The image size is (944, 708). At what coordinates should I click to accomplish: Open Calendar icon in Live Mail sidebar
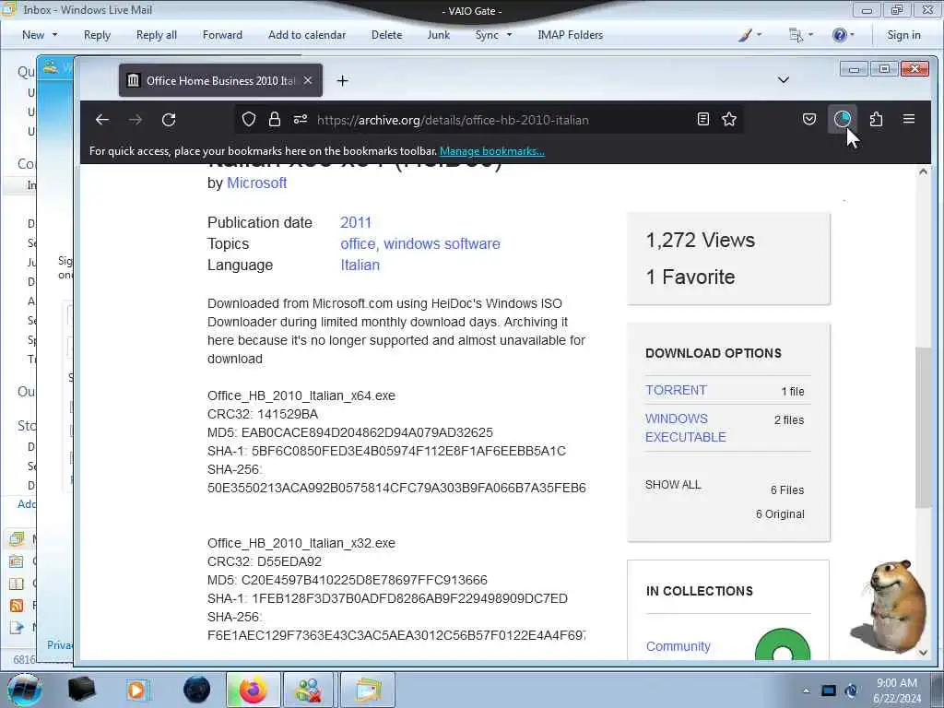(x=17, y=561)
